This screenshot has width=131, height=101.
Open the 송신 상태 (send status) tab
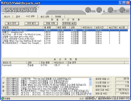coord(45,17)
